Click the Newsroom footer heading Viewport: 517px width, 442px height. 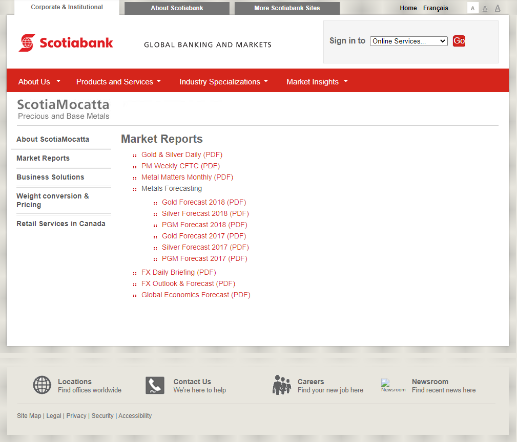pyautogui.click(x=430, y=382)
